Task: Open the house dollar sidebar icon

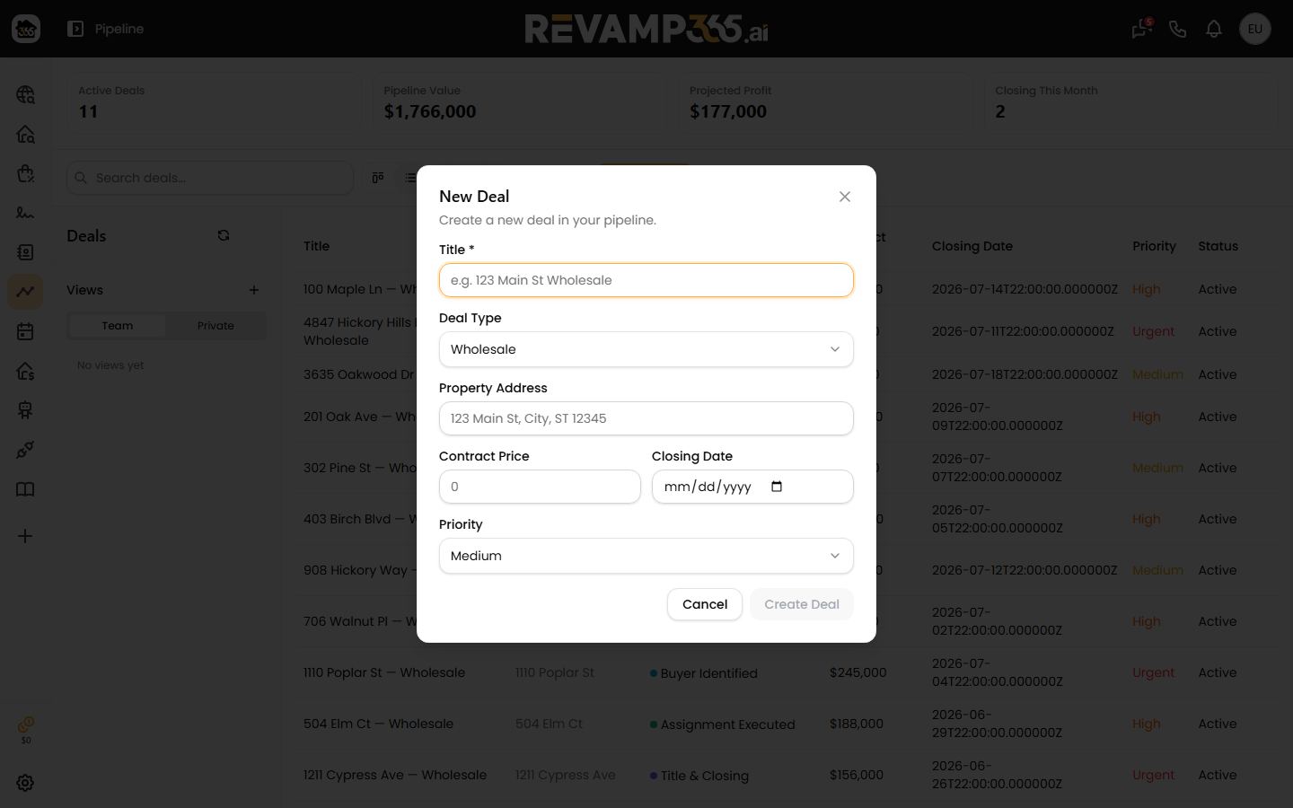Action: tap(25, 371)
